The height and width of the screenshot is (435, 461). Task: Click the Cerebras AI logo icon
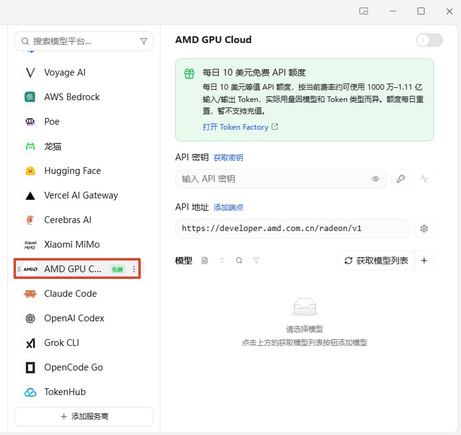[x=30, y=220]
